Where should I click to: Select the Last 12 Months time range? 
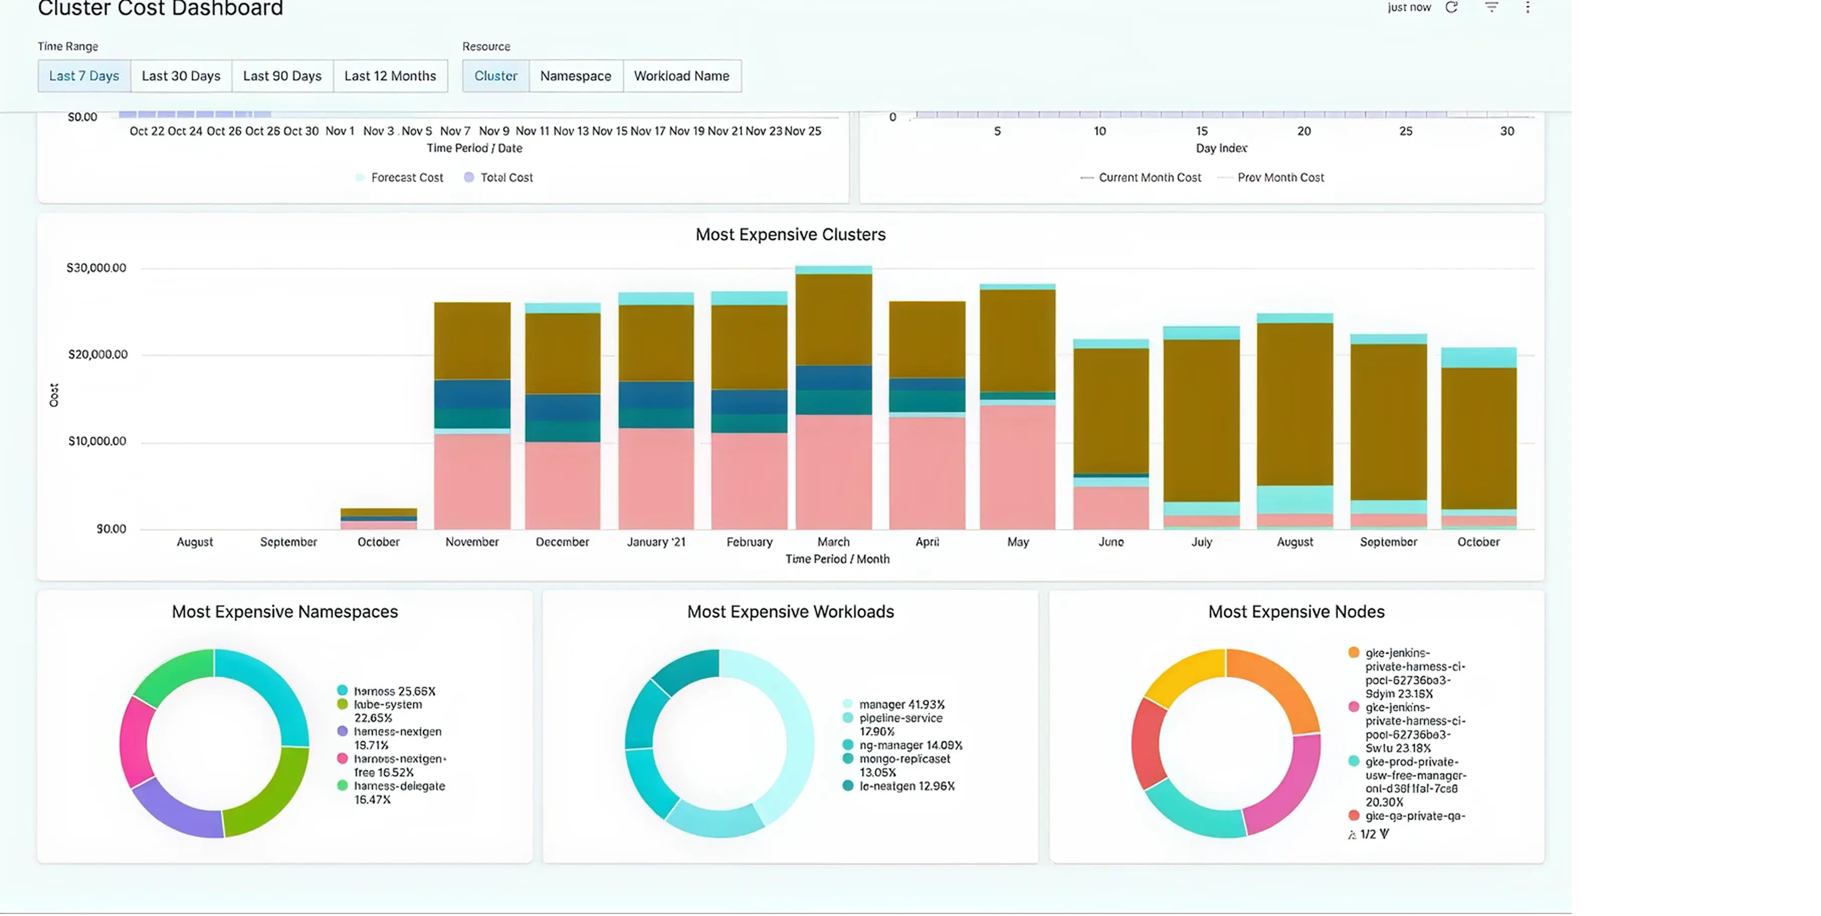coord(390,75)
